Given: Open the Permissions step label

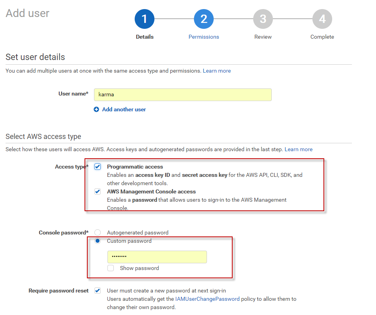Looking at the screenshot, I should click(x=204, y=37).
